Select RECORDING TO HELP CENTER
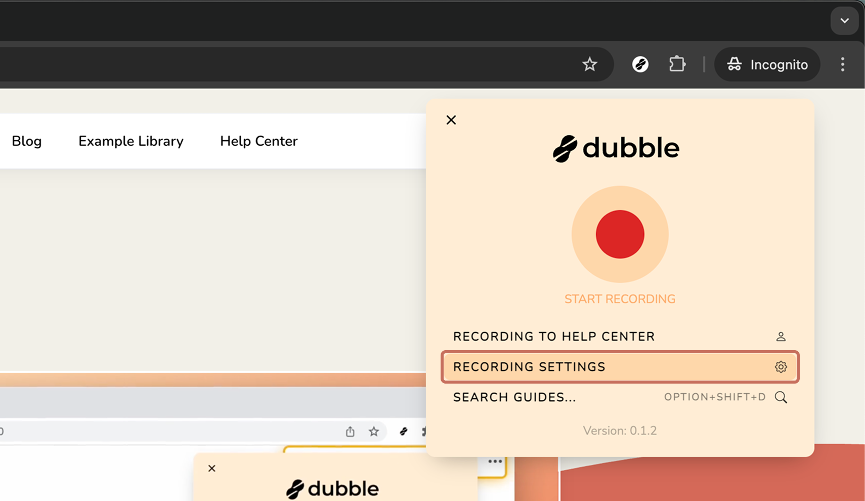865x501 pixels. [620, 337]
